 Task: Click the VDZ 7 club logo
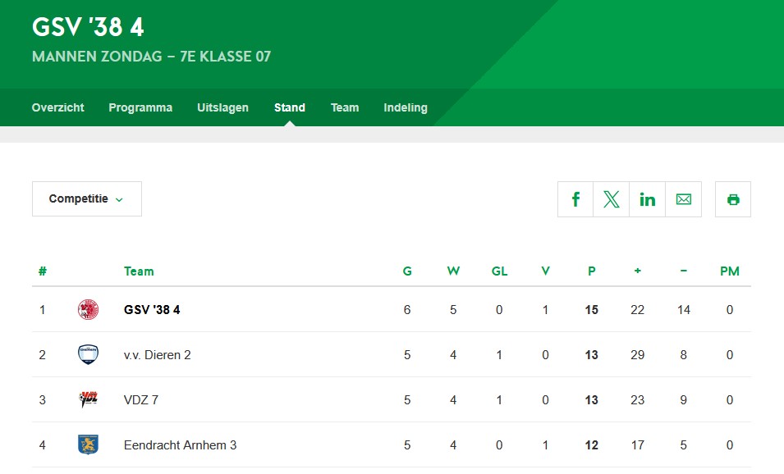point(88,400)
